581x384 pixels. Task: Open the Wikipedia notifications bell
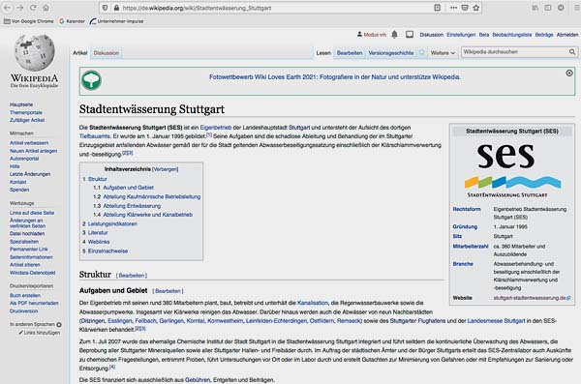click(395, 35)
